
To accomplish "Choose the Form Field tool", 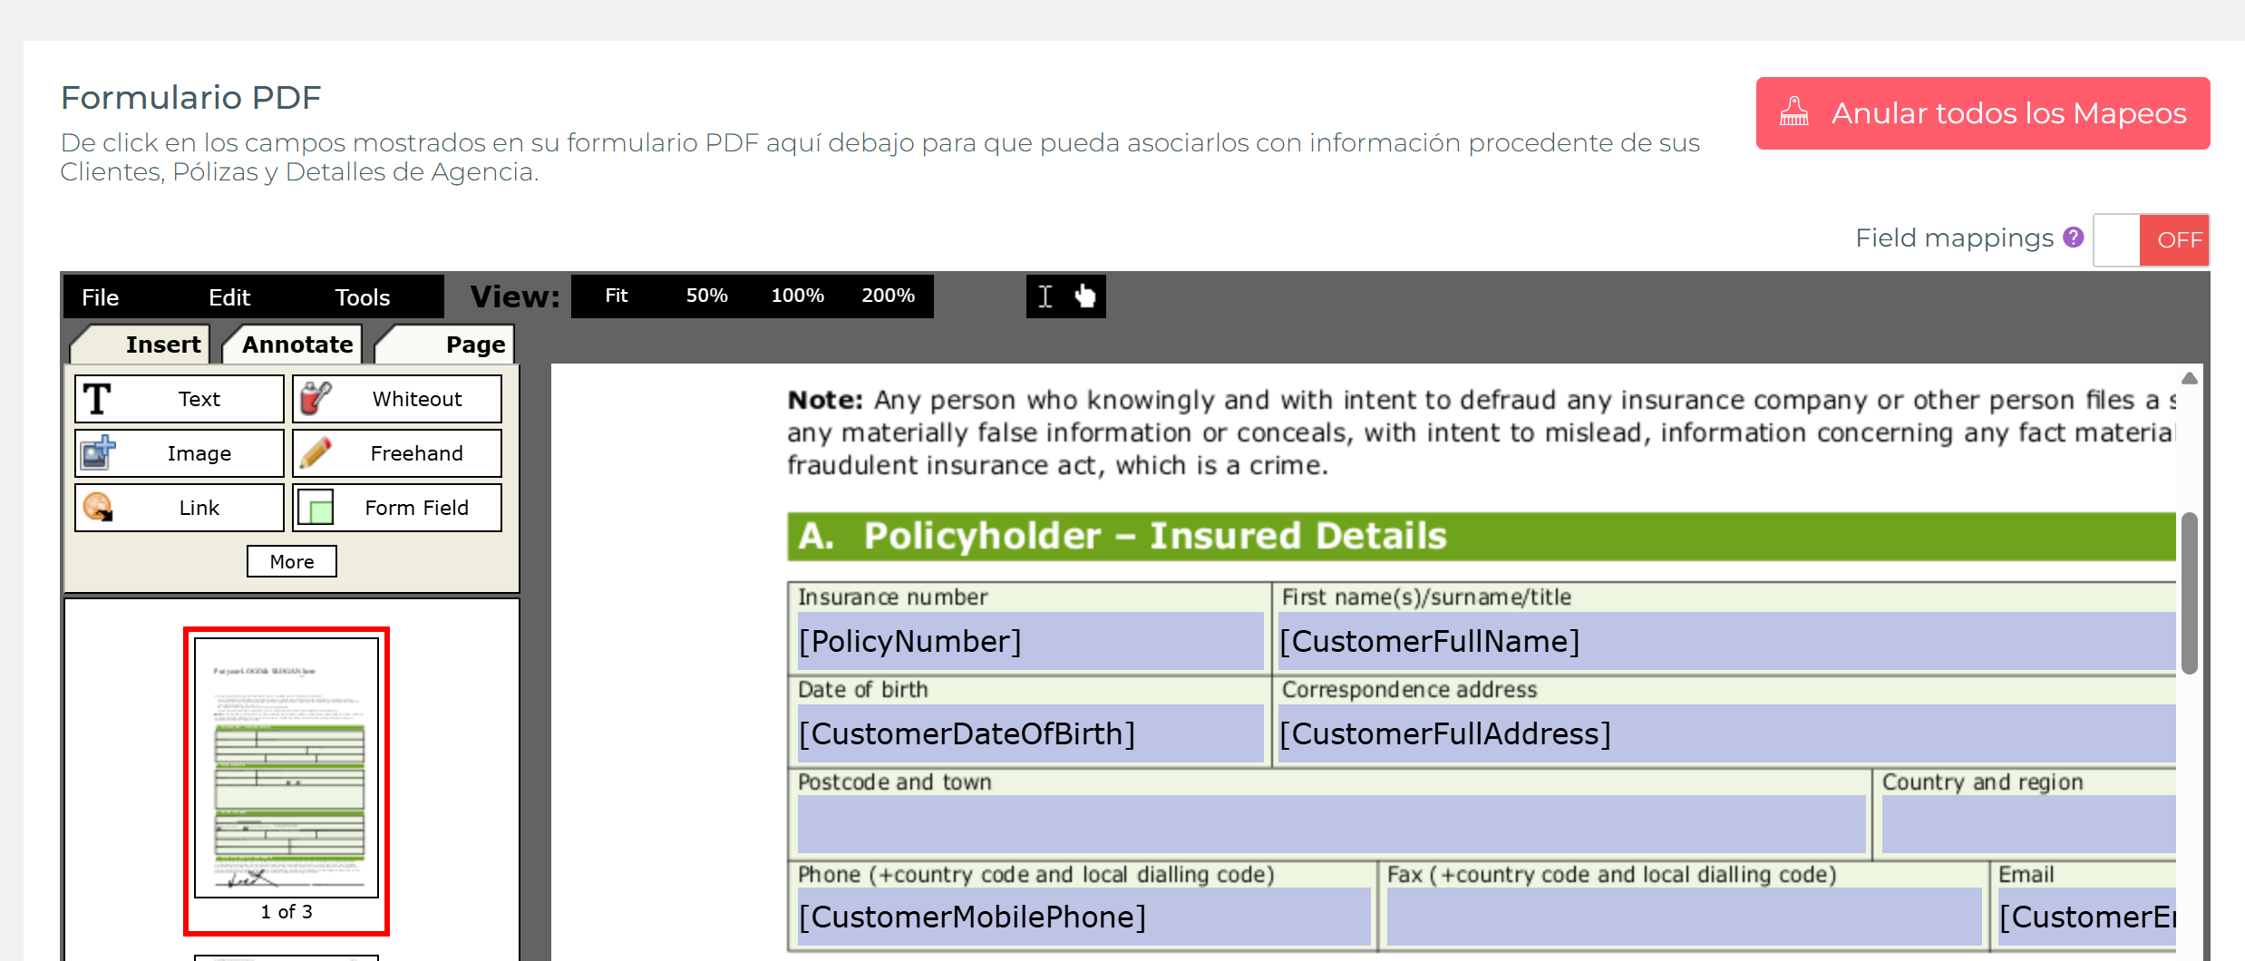I will pyautogui.click(x=396, y=507).
